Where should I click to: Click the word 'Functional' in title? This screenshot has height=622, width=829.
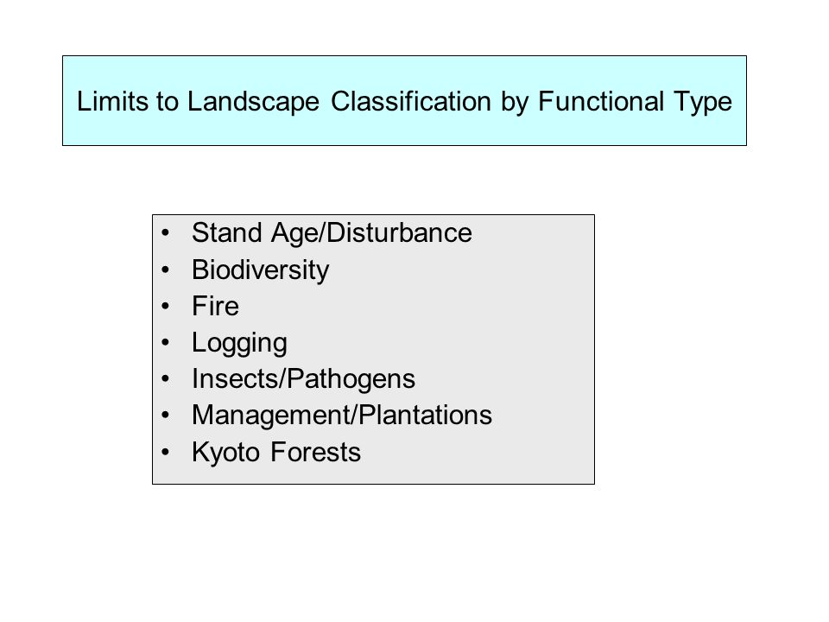(601, 101)
